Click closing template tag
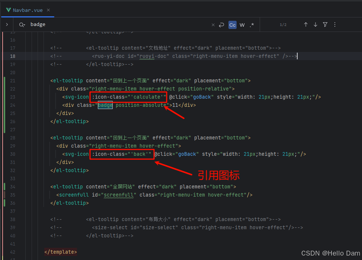 (x=61, y=252)
